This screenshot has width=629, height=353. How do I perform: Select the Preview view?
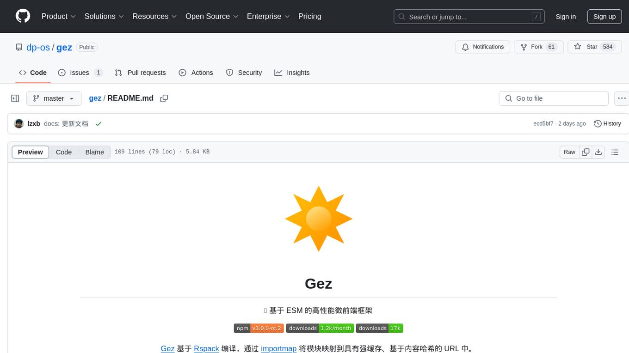click(31, 152)
